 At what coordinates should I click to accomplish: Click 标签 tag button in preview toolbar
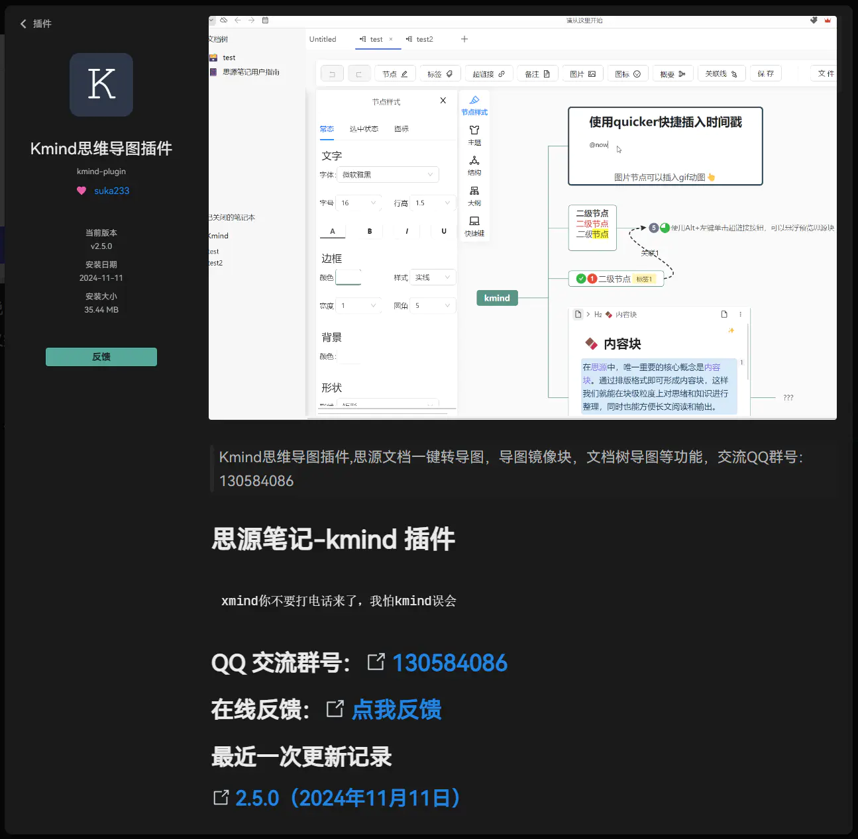coord(440,74)
